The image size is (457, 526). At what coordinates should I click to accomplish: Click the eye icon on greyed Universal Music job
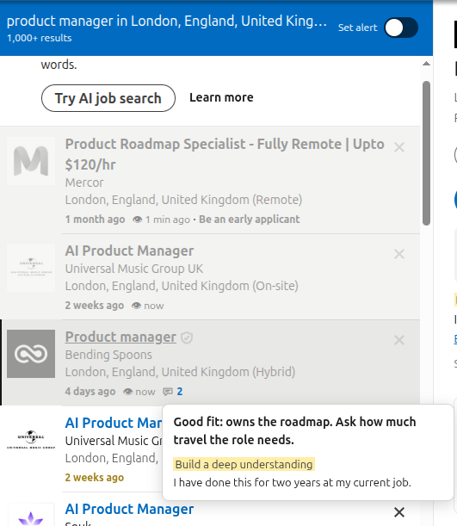pyautogui.click(x=136, y=306)
